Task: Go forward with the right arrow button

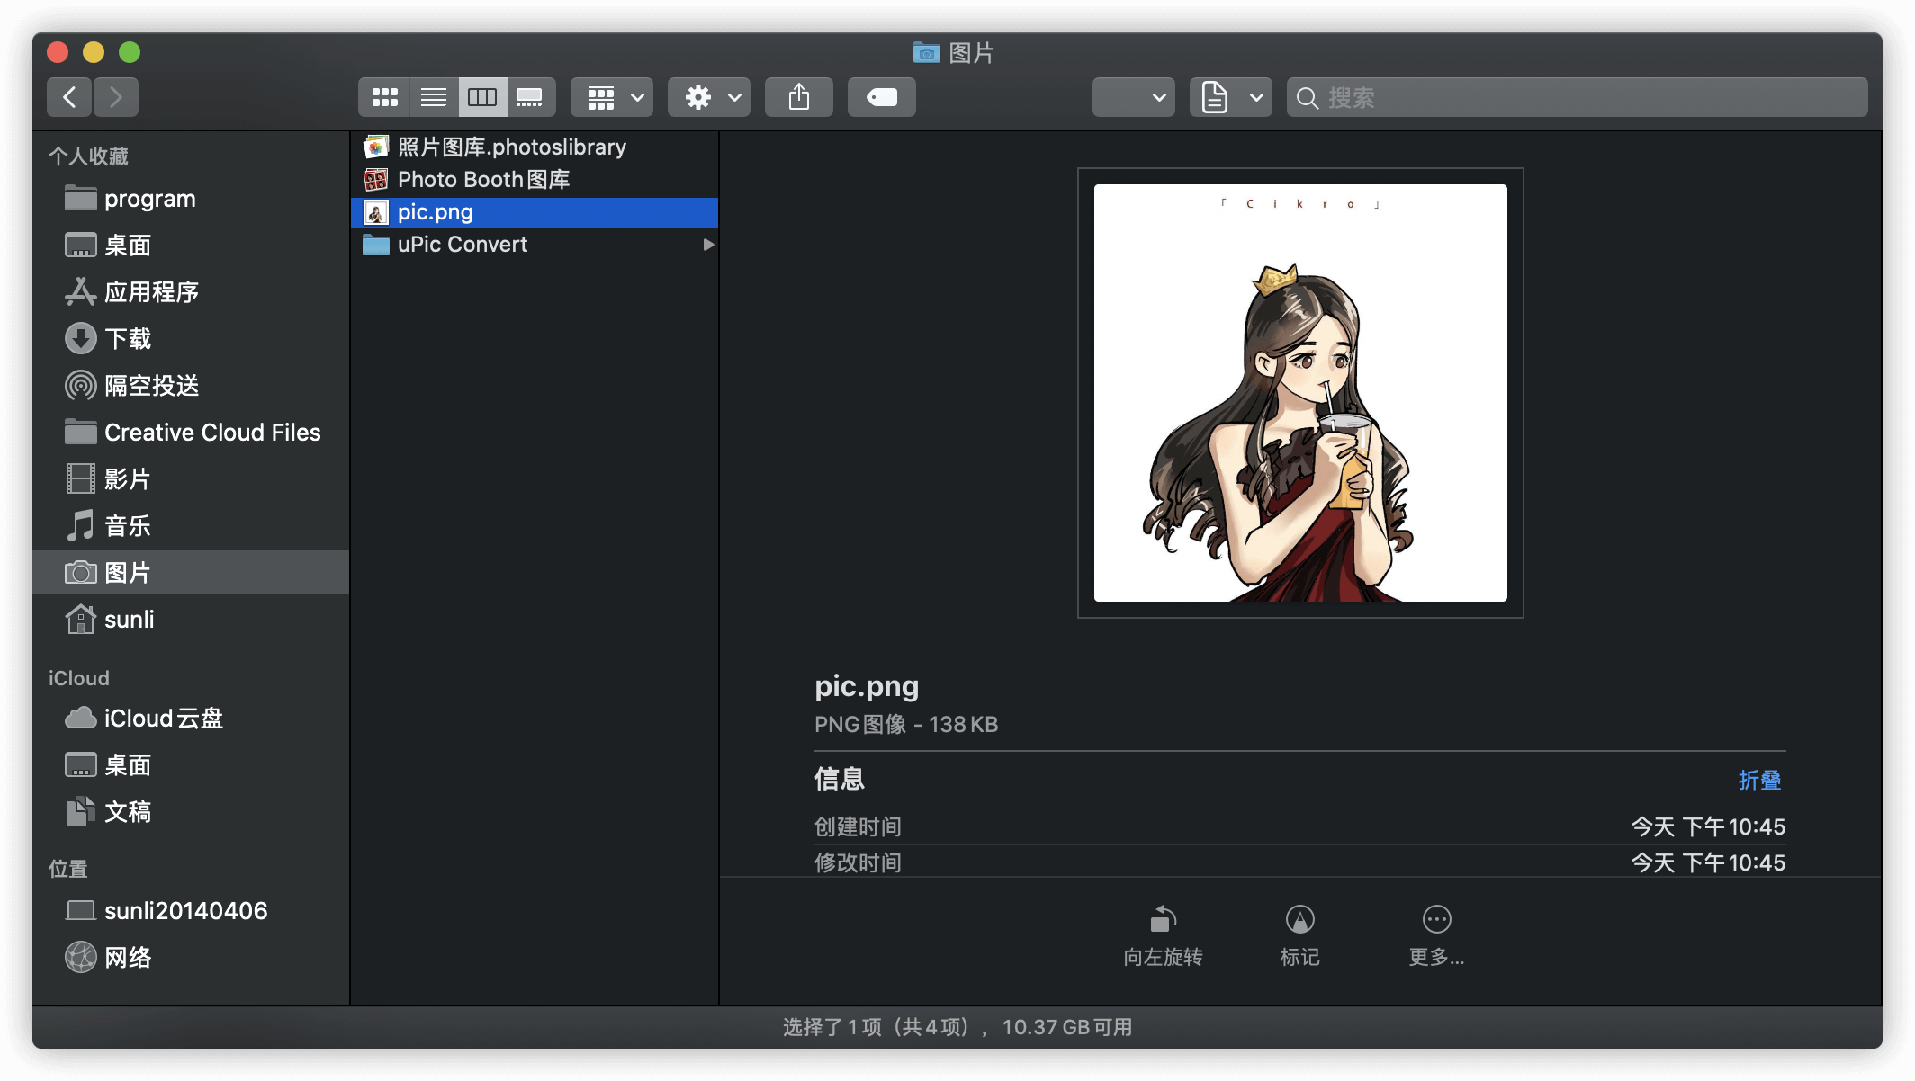Action: coord(116,97)
